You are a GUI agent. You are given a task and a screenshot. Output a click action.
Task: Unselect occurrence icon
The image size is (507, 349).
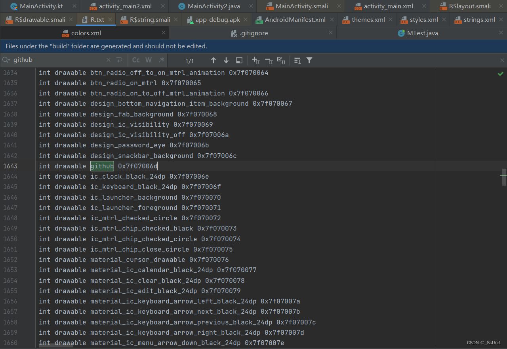tap(269, 60)
